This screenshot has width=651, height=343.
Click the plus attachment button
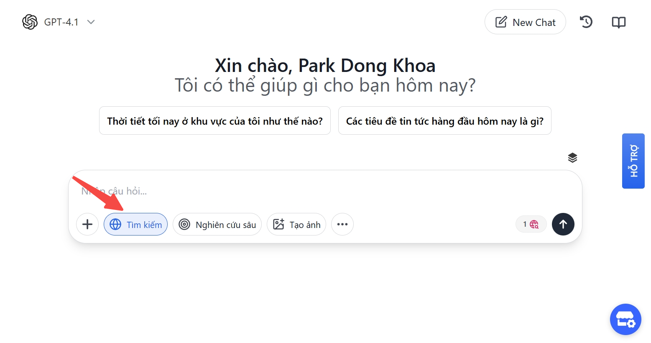[x=87, y=225]
